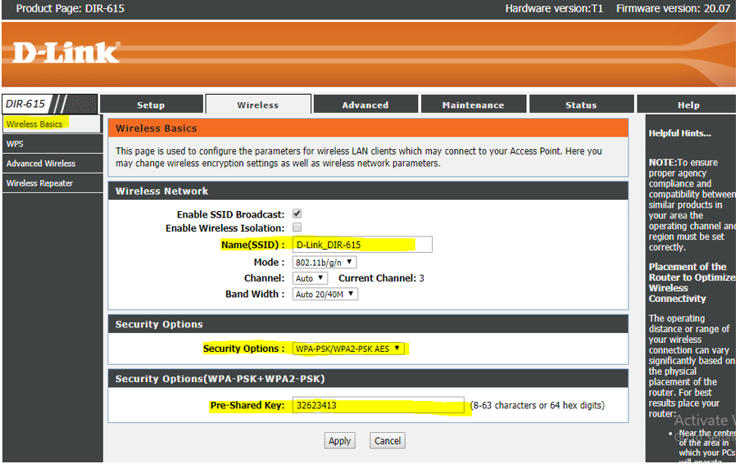Click the Apply button
740x464 pixels.
340,441
